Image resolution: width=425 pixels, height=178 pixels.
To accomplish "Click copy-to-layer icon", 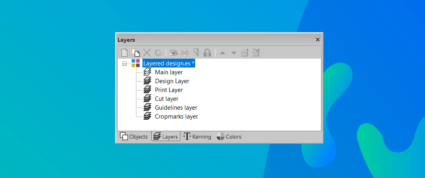I will (x=256, y=53).
